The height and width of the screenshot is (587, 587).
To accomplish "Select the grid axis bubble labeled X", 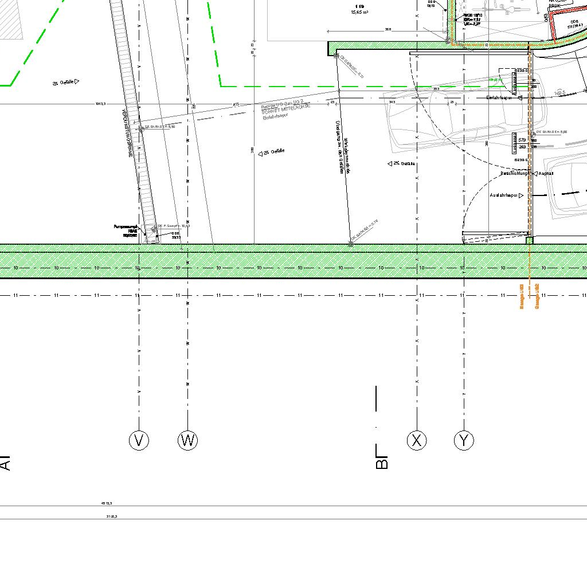I will tap(417, 440).
